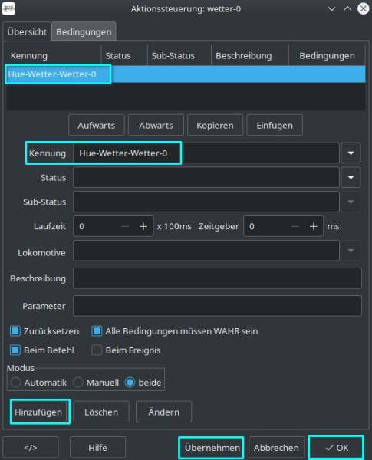Open the Status dropdown list
This screenshot has height=460, width=372.
coord(351,178)
